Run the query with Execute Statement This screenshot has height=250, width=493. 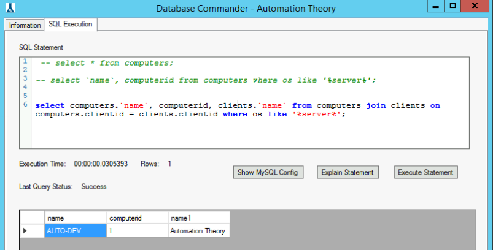pyautogui.click(x=425, y=172)
